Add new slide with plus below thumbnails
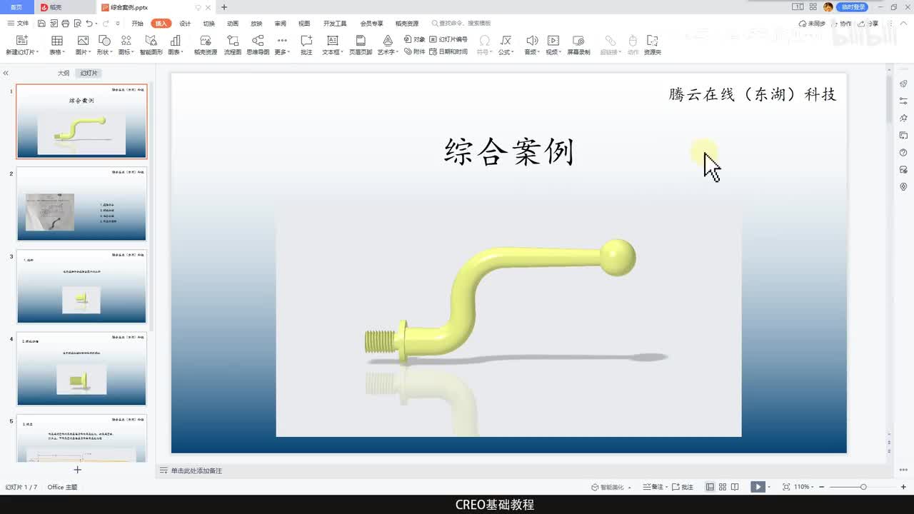Image resolution: width=914 pixels, height=514 pixels. click(78, 470)
